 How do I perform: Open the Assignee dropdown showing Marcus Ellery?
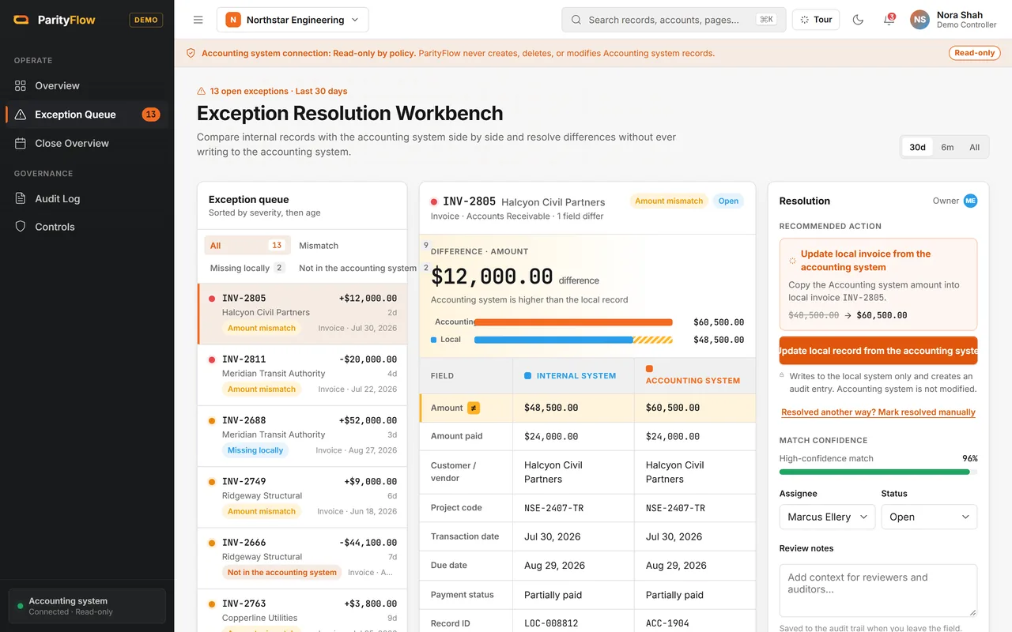click(x=827, y=517)
